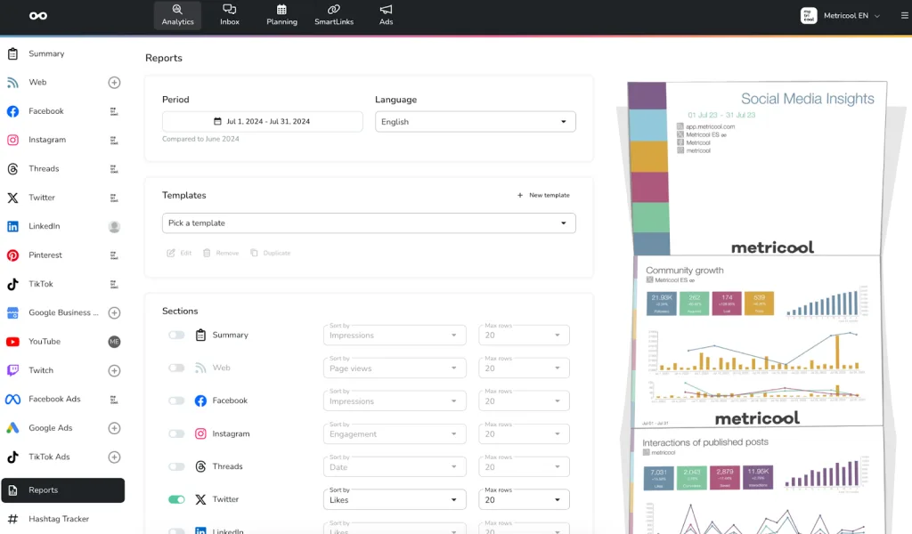Open Twitter Max rows 20 dropdown
This screenshot has width=912, height=534.
524,499
